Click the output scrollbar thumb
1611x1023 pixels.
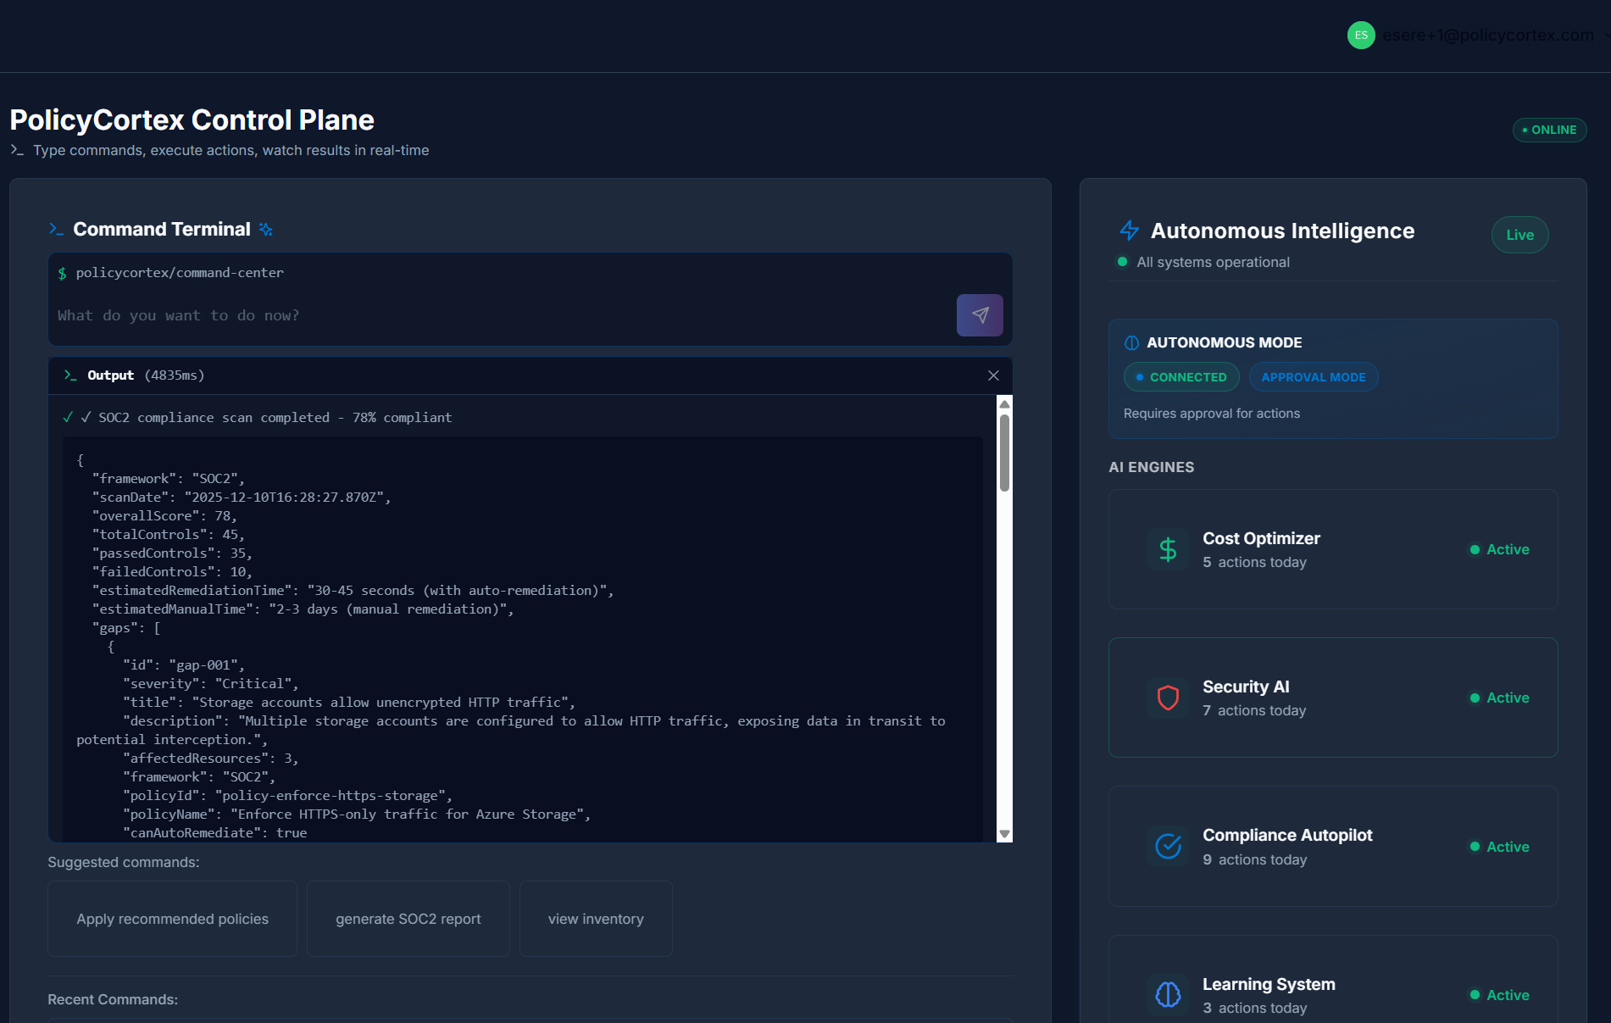coord(1004,453)
